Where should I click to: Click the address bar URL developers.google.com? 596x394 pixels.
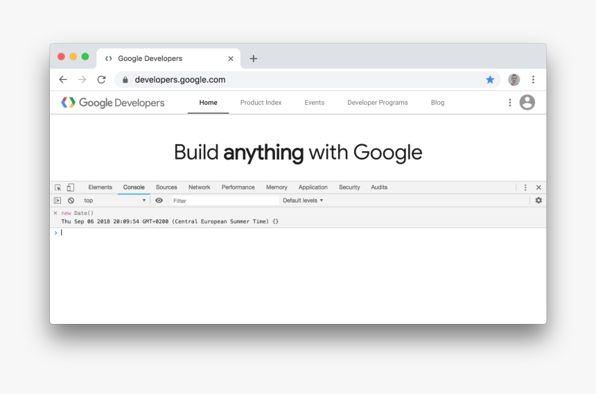[x=180, y=80]
